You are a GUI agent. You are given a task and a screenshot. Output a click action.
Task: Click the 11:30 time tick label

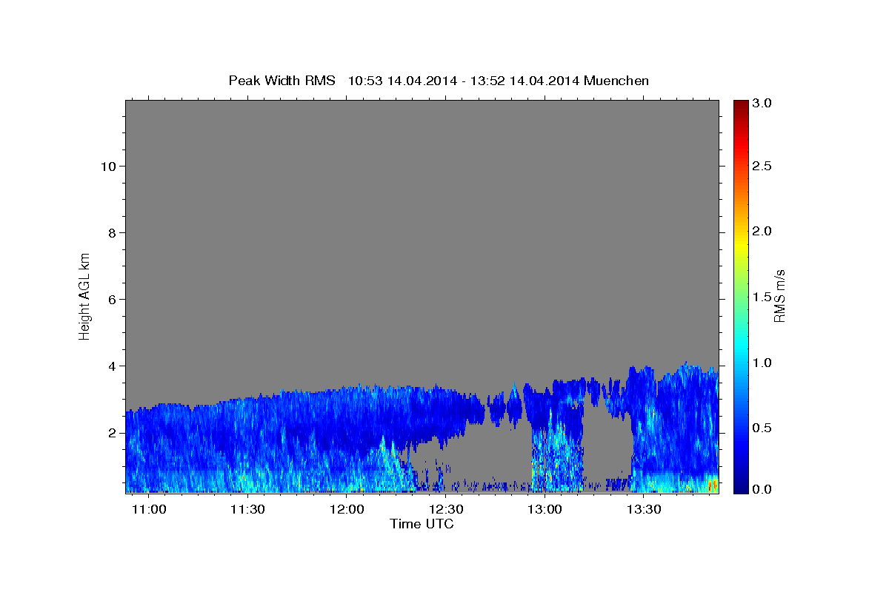tap(248, 510)
